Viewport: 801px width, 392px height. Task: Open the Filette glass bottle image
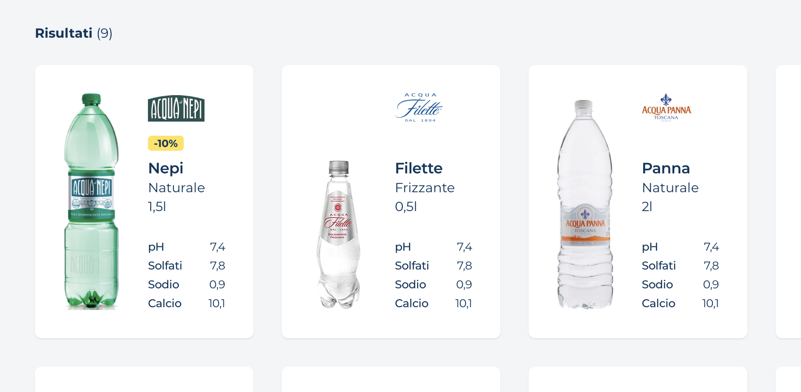[x=338, y=234]
